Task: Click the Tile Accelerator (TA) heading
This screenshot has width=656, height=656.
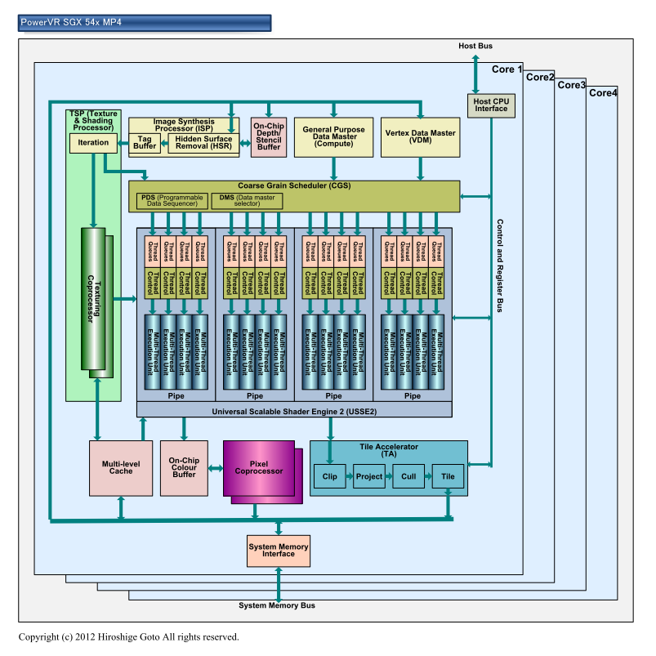Action: point(389,451)
